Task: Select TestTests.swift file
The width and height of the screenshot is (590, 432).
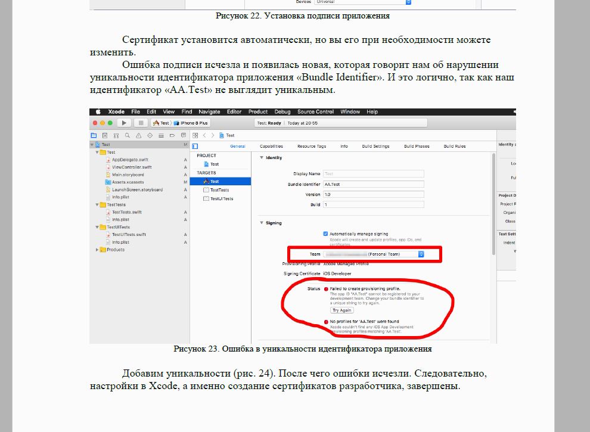Action: pos(127,212)
